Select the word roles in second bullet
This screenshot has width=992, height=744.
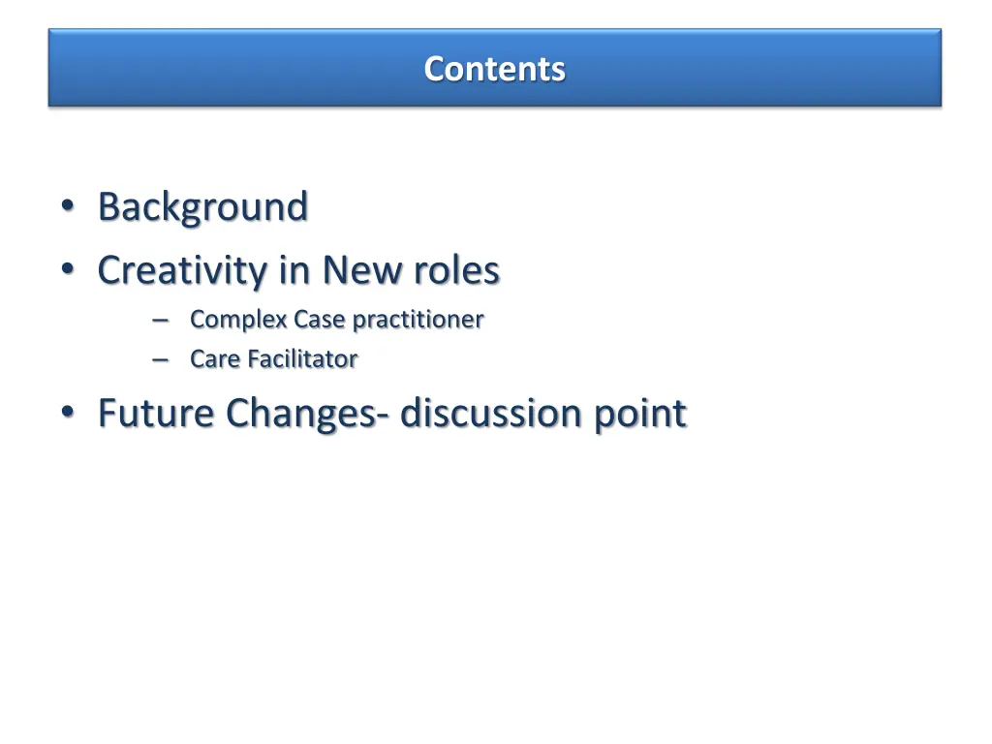[456, 270]
